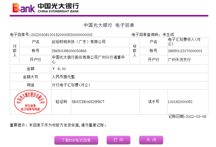Click the Download PDF format receipt button
Viewport: 216px width, 147px height.
pyautogui.click(x=76, y=140)
